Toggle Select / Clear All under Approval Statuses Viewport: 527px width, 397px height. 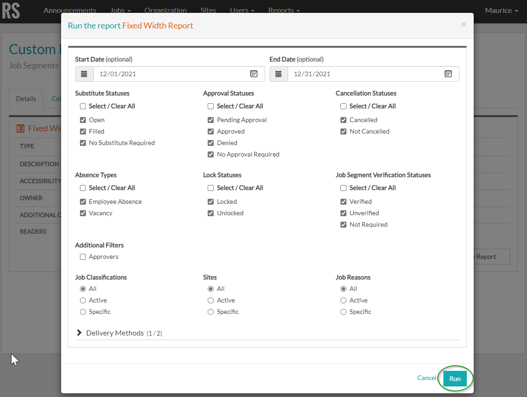click(210, 106)
